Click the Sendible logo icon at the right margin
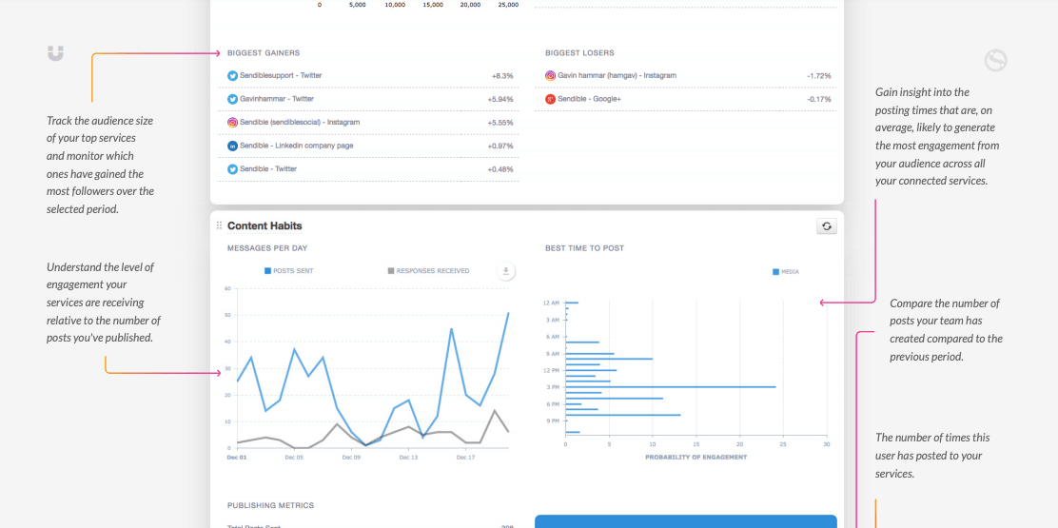Screen dimensions: 1058x528 coord(996,61)
